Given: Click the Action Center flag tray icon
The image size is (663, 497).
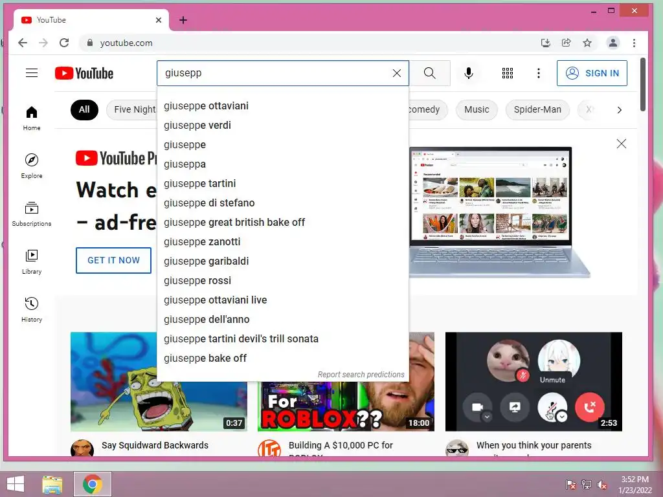Looking at the screenshot, I should pyautogui.click(x=570, y=484).
